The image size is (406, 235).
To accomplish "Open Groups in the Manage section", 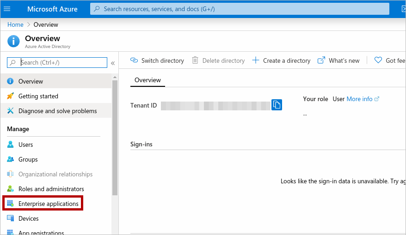I will click(28, 159).
